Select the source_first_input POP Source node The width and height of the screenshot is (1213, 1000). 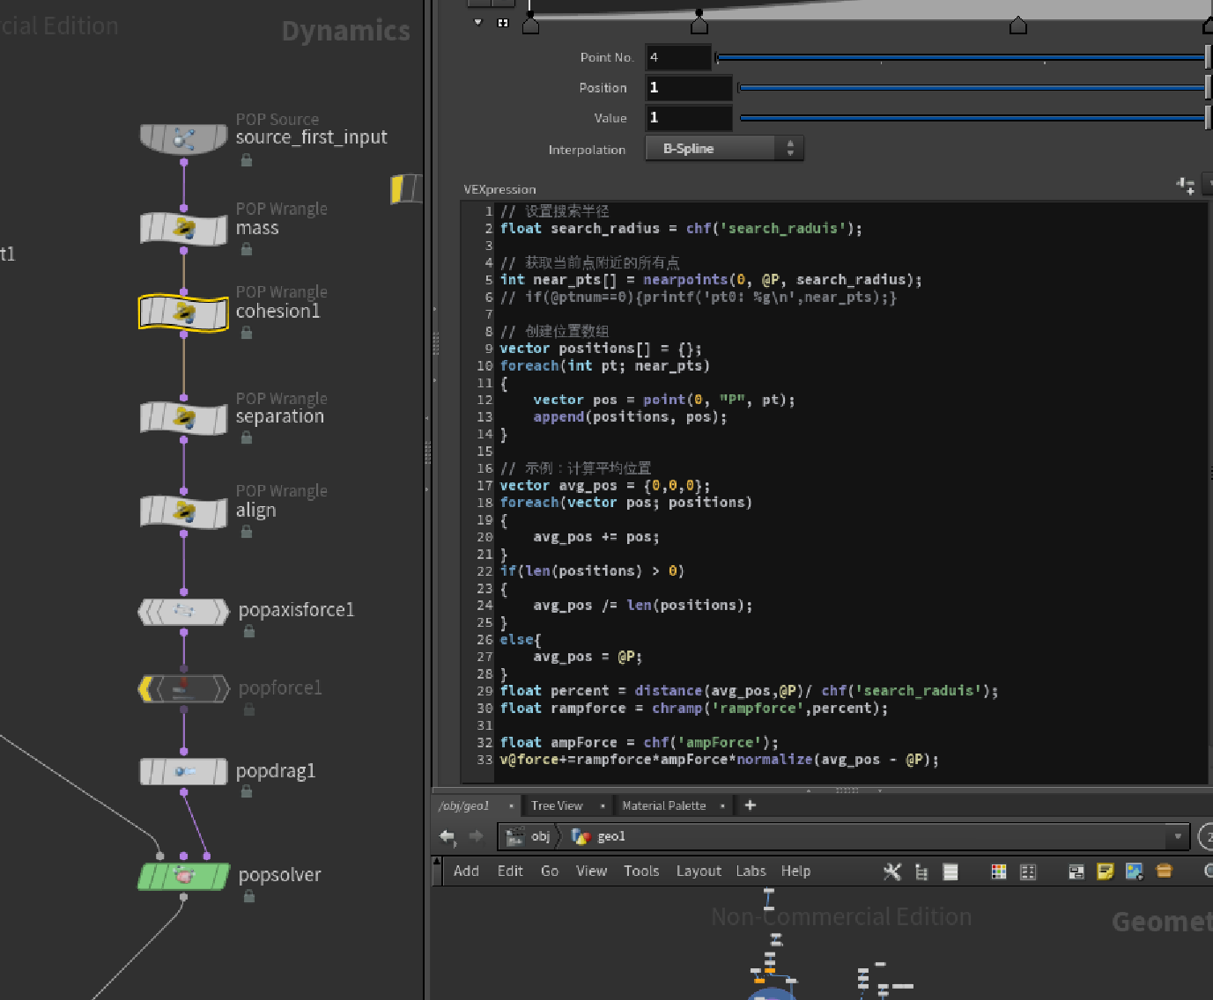183,138
